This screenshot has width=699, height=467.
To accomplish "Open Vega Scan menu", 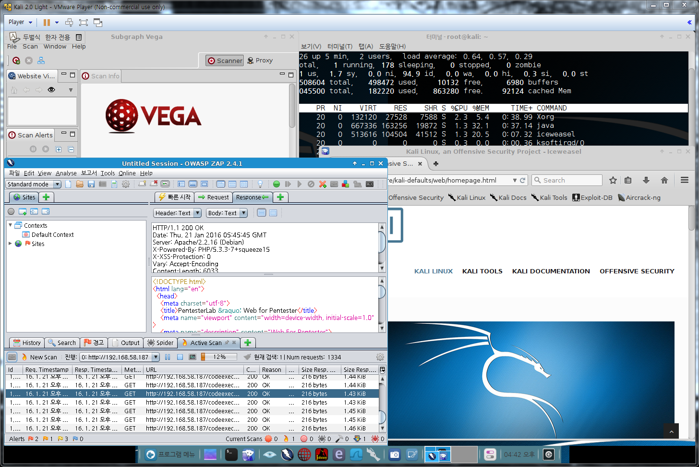I will click(x=30, y=47).
